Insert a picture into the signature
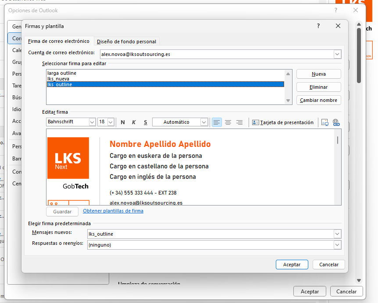 click(x=325, y=122)
